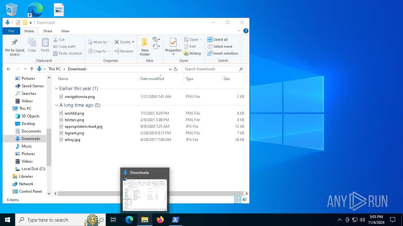The width and height of the screenshot is (403, 226).
Task: Open Microsoft Edge from the taskbar
Action: tap(129, 220)
